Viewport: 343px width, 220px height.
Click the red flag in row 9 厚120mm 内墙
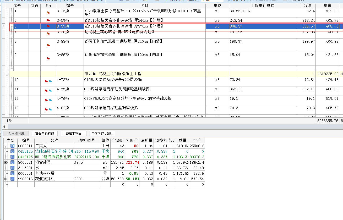(x=48, y=59)
